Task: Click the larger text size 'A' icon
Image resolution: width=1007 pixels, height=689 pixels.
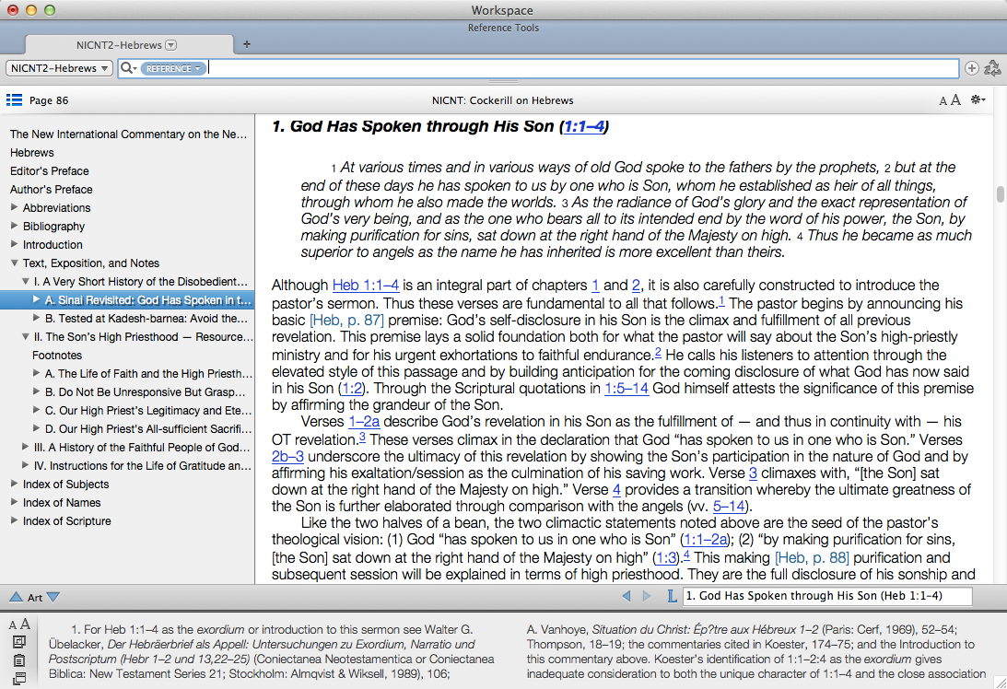Action: [x=955, y=100]
